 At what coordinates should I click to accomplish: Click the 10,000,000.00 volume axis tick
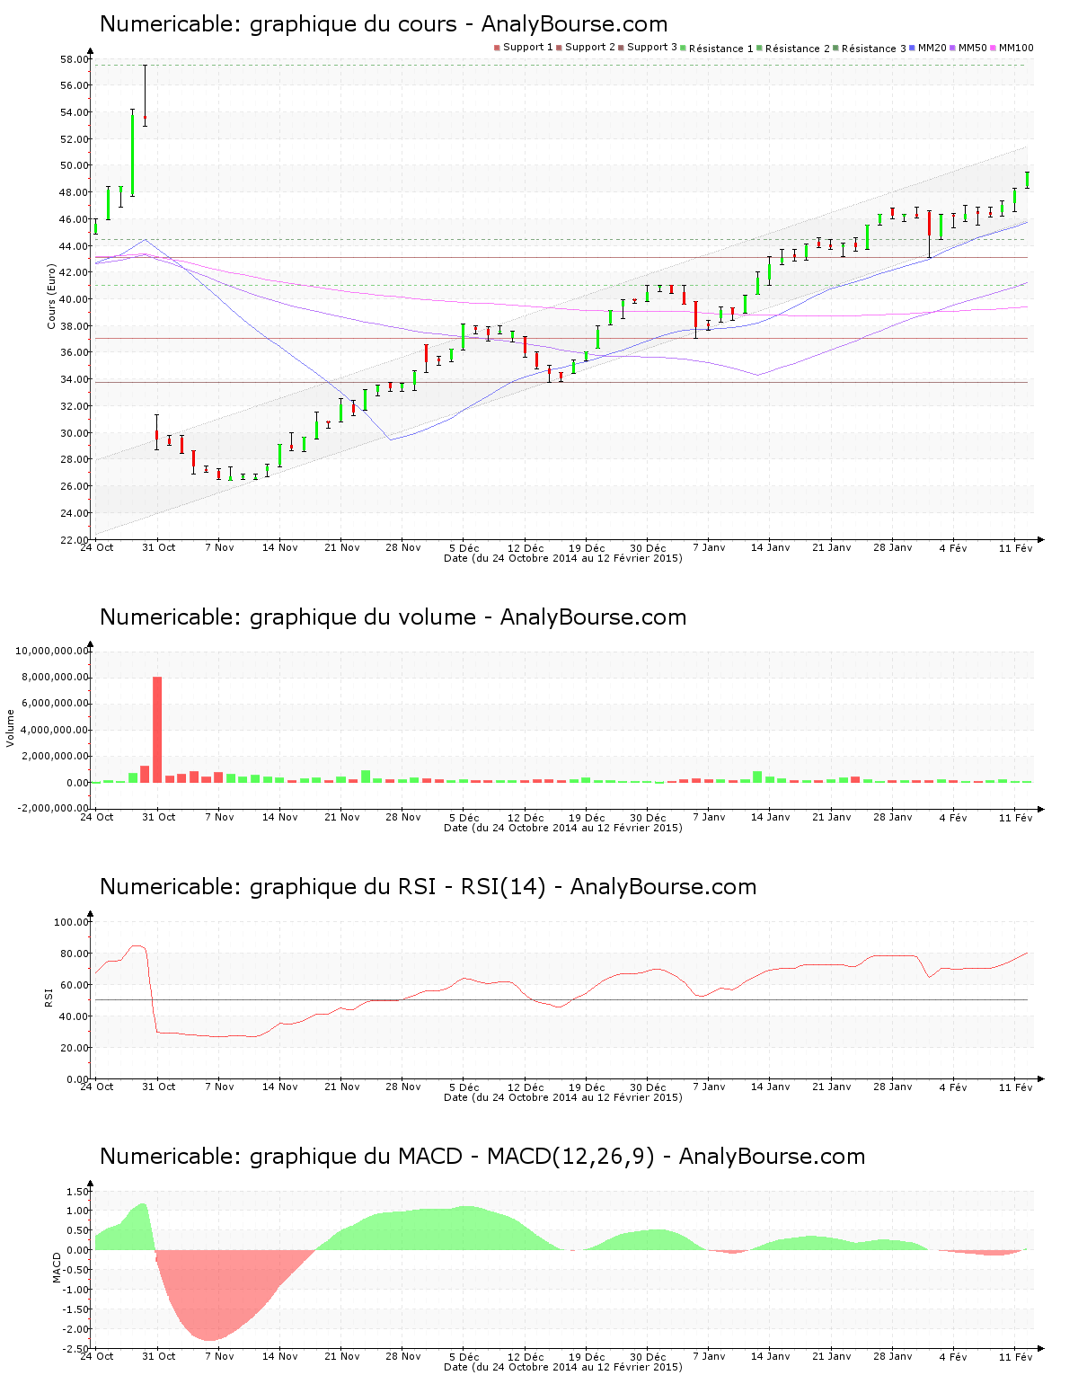click(52, 651)
